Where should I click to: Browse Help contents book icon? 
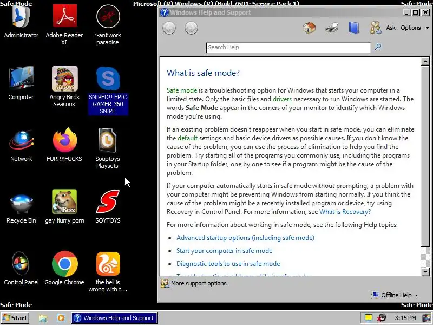click(354, 28)
